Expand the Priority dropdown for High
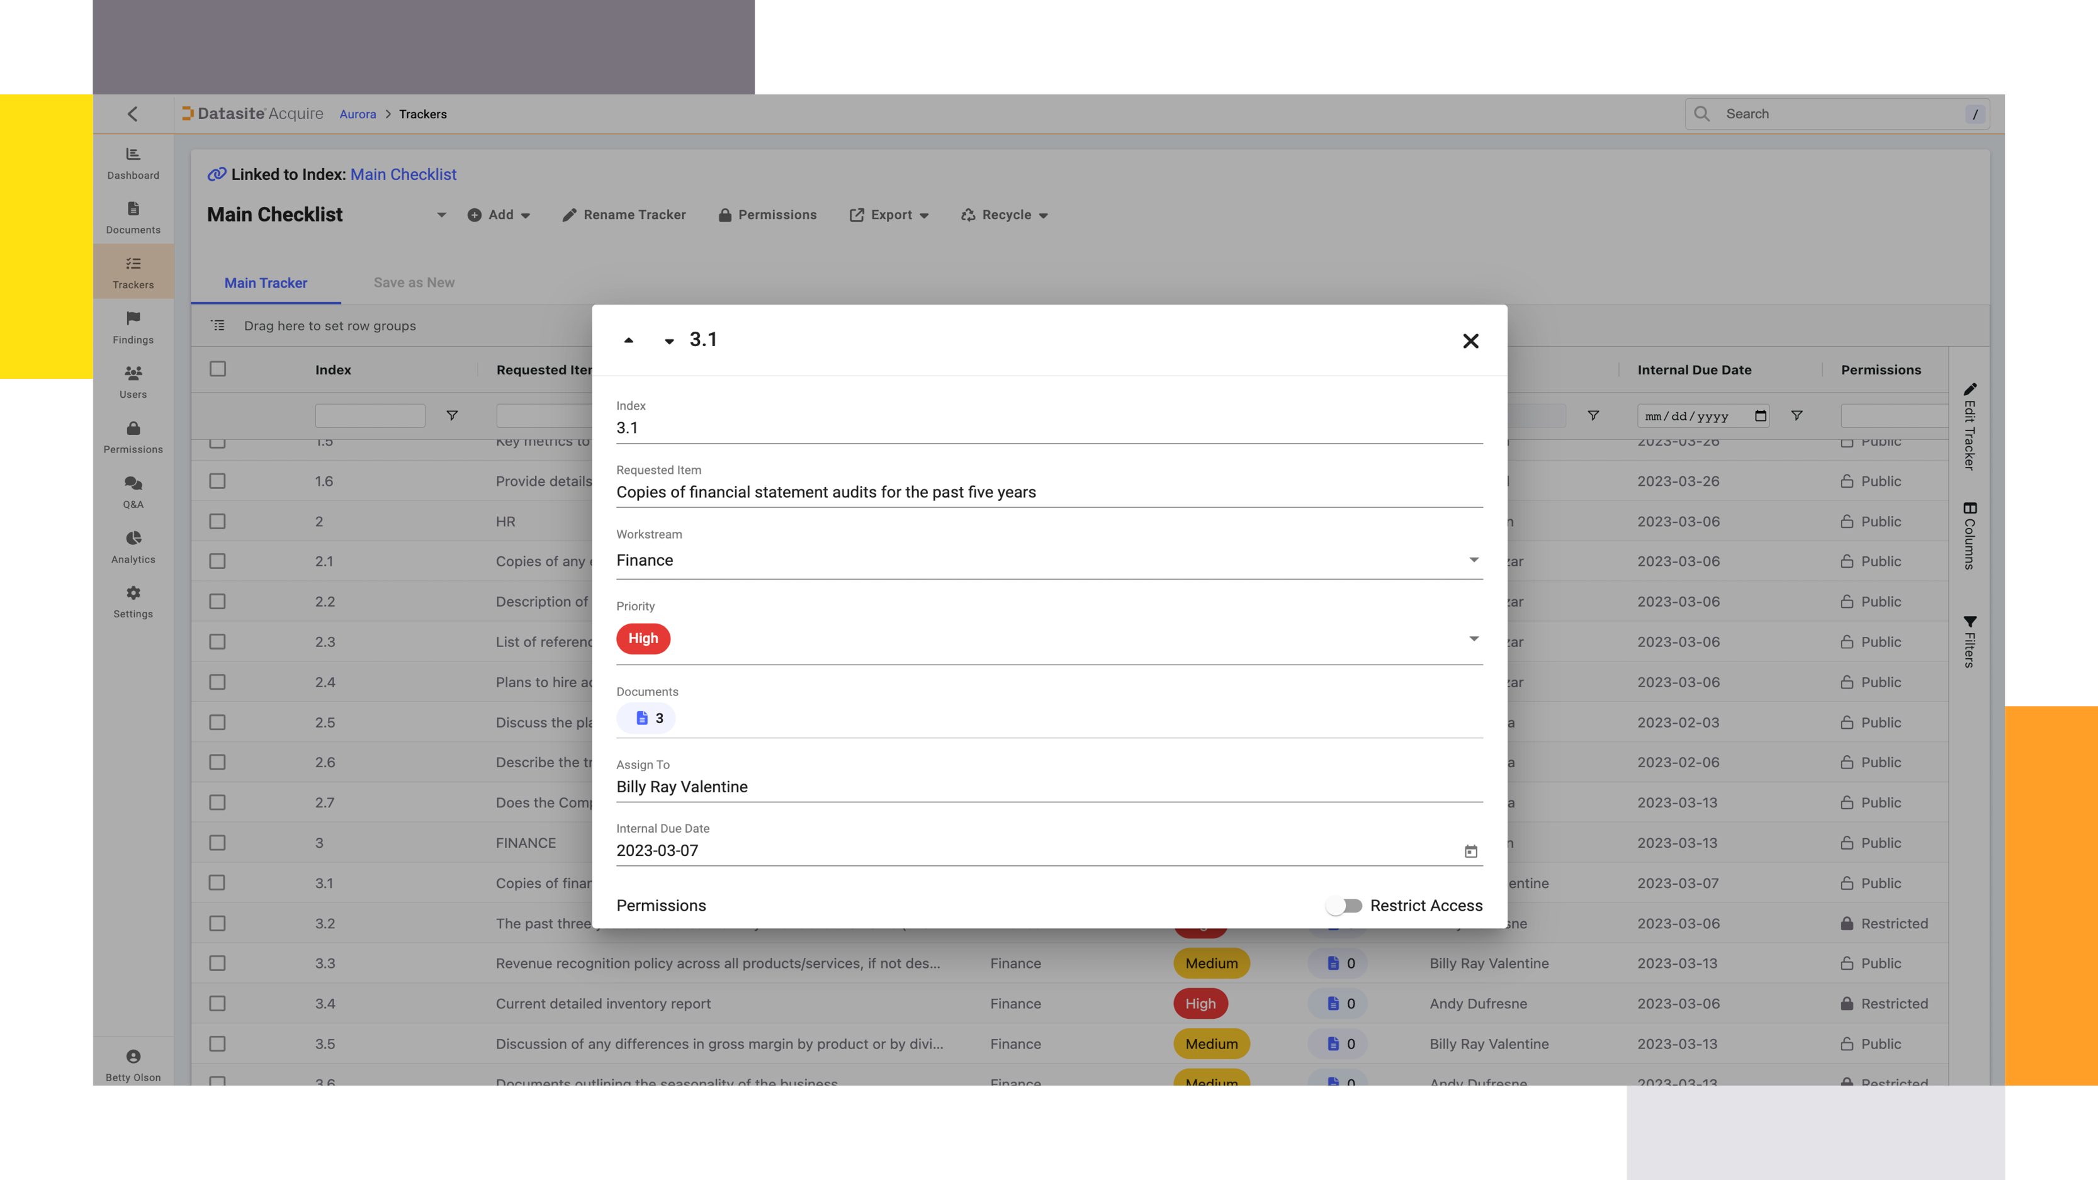Screen dimensions: 2098x1180 (1474, 639)
